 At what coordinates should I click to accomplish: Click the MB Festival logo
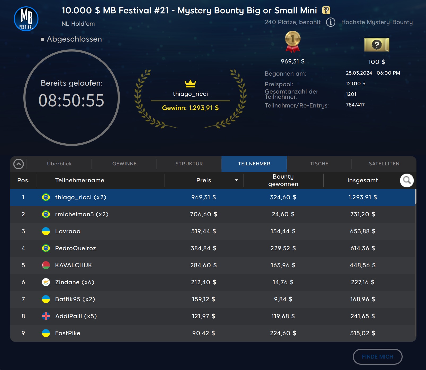(x=26, y=19)
